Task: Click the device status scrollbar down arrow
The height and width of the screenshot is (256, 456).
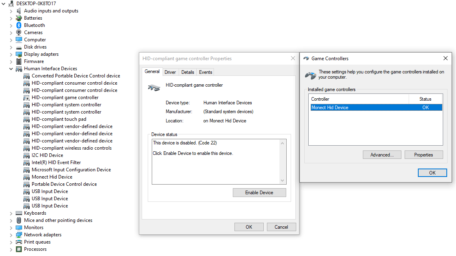Action: pos(283,181)
